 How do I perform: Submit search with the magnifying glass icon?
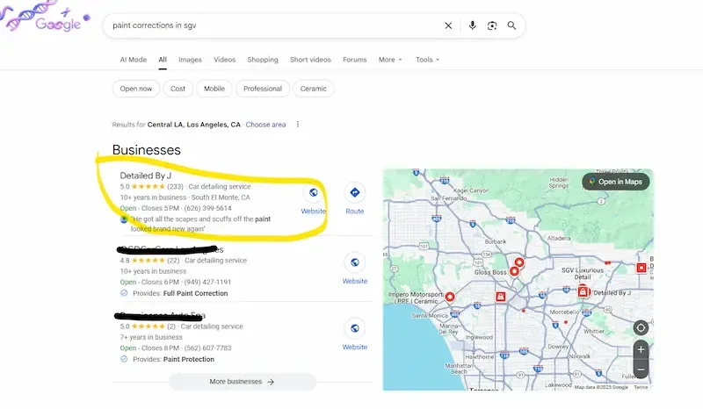click(511, 25)
